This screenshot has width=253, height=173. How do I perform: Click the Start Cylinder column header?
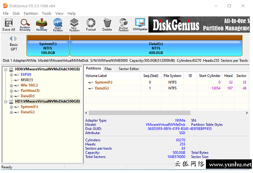(x=209, y=76)
